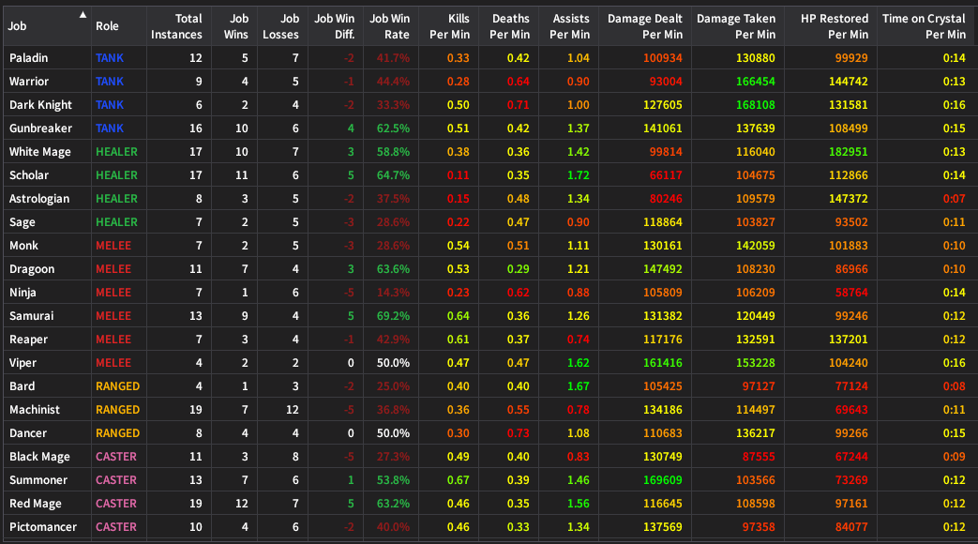Click Scholar's 1.72 assists value
Image resolution: width=978 pixels, height=544 pixels.
[x=579, y=175]
